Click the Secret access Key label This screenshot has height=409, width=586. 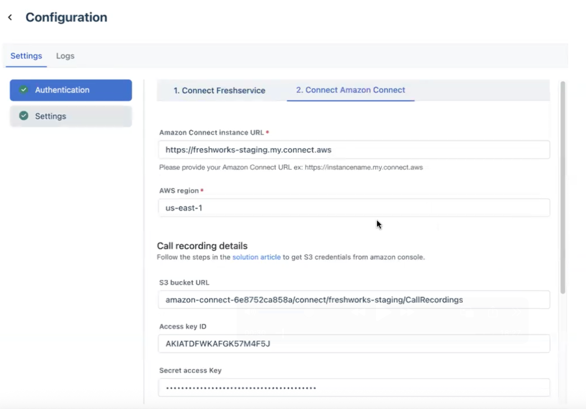[190, 370]
